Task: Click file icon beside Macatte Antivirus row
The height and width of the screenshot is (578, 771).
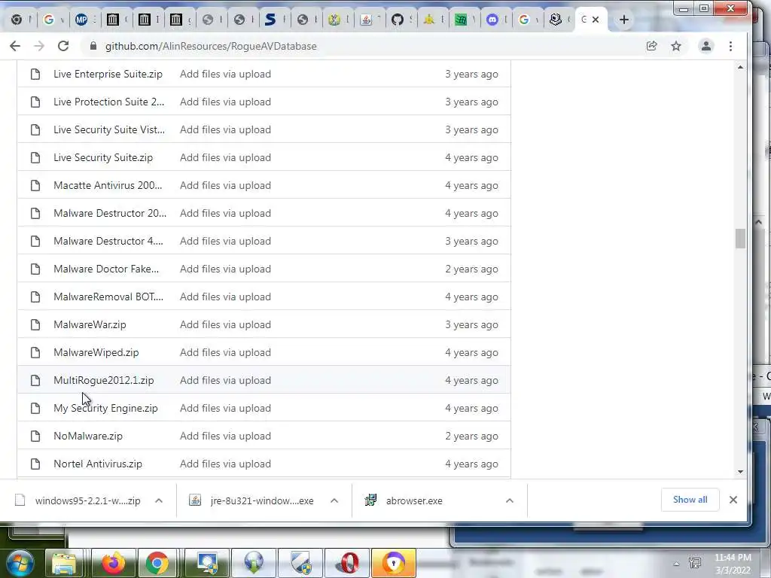Action: click(35, 185)
